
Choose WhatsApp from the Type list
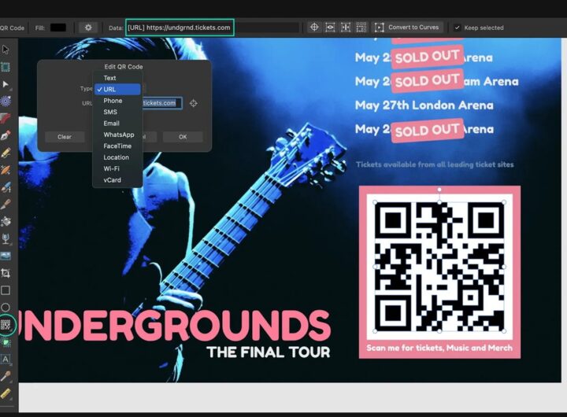pyautogui.click(x=118, y=135)
